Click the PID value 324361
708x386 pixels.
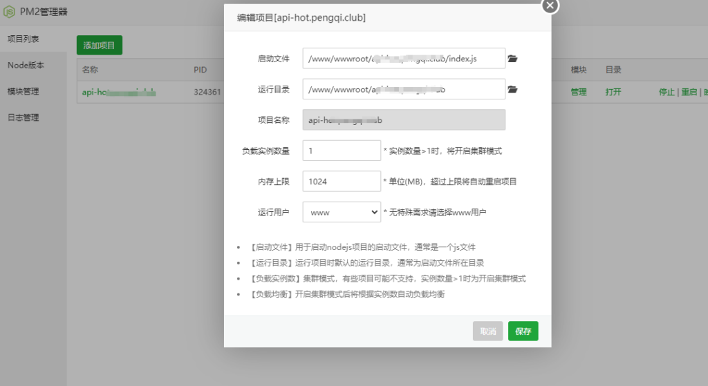point(207,92)
